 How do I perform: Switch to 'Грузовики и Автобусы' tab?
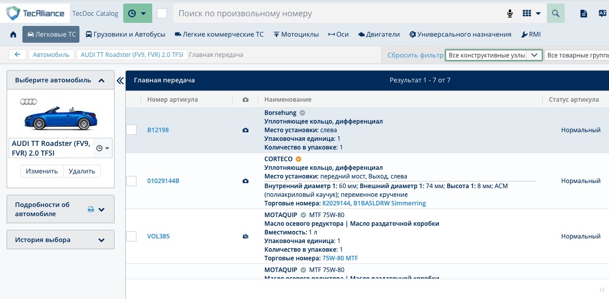click(x=125, y=35)
